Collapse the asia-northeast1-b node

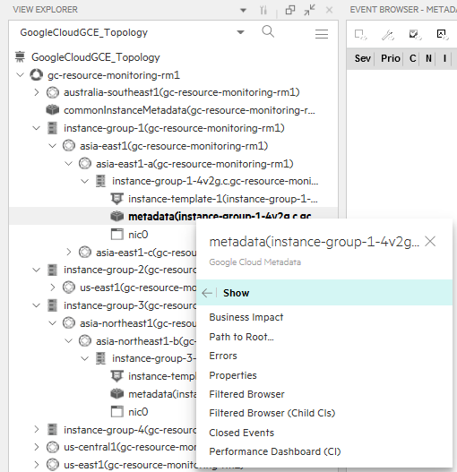point(69,341)
